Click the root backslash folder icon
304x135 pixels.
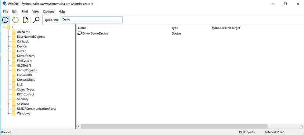[x=8, y=27]
